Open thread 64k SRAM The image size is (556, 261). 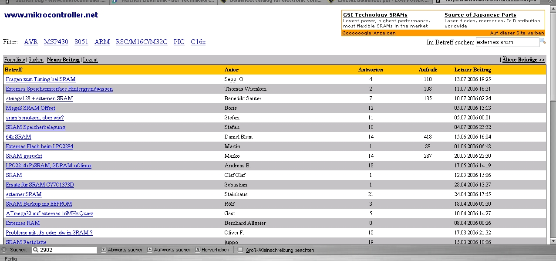tap(19, 137)
